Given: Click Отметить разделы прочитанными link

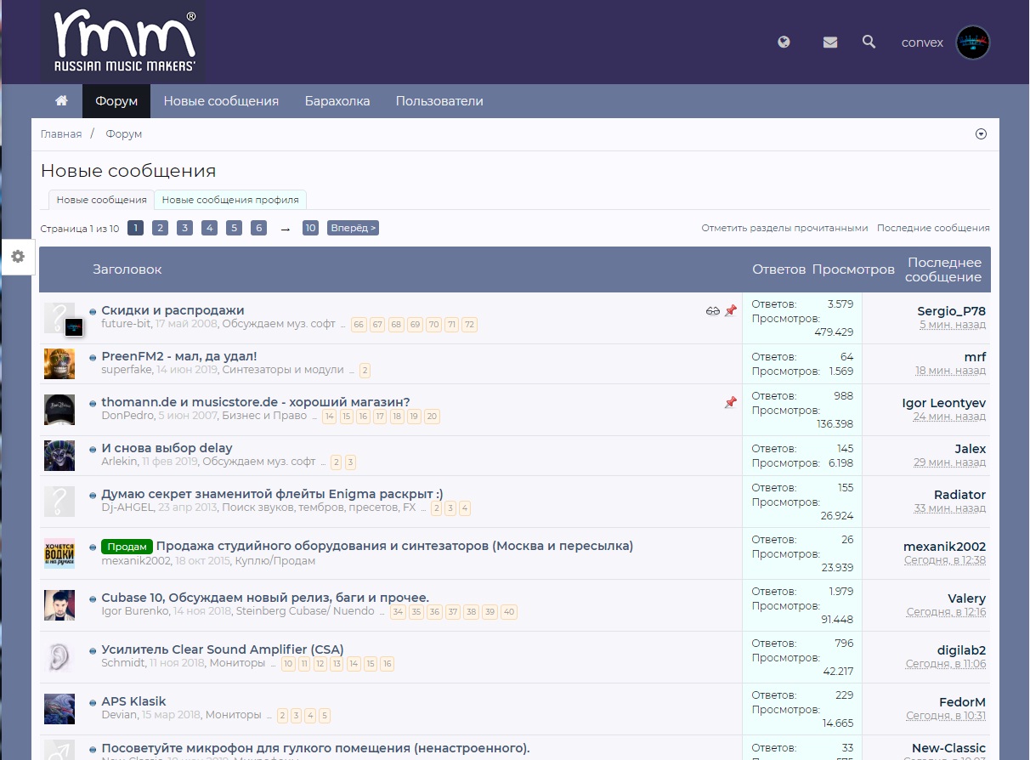Looking at the screenshot, I should click(785, 228).
